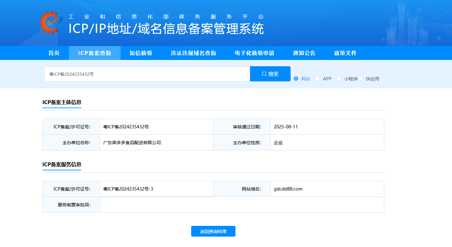This screenshot has height=247, width=452.
Task: Click the ICP备案主体信息 heading
Action: [x=62, y=102]
